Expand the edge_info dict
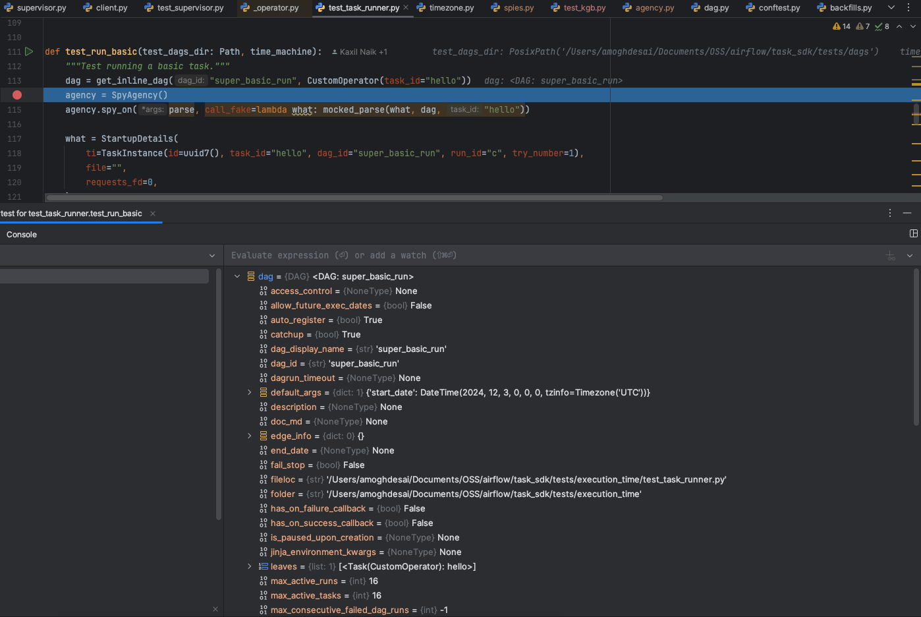 [250, 436]
